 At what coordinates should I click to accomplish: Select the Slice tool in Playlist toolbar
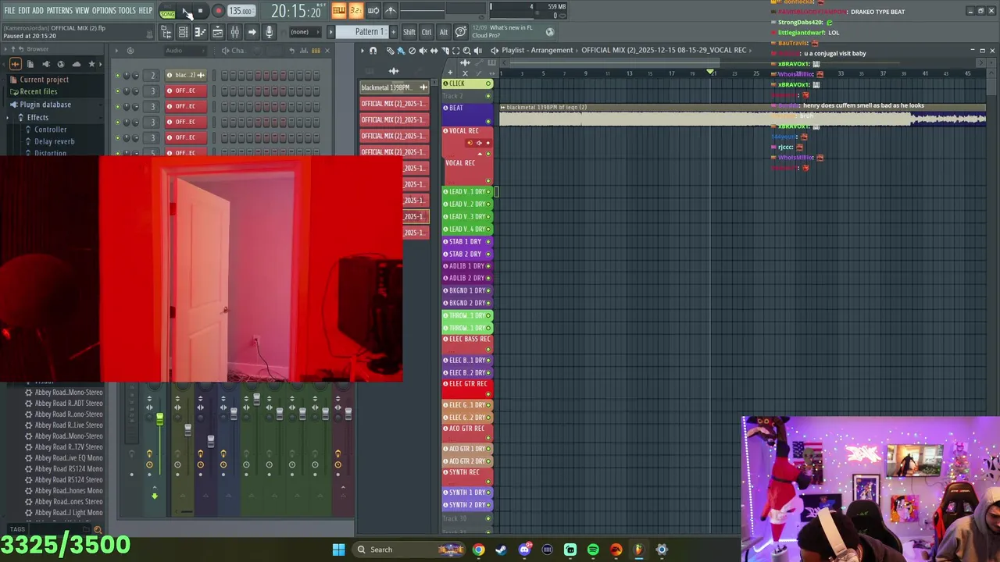tap(445, 51)
